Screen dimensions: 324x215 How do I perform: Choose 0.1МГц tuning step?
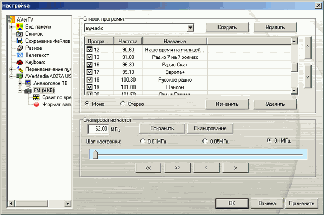point(269,140)
